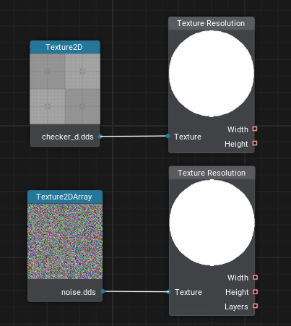Click the colorful noise texture thumbnail
This screenshot has width=291, height=326.
65,241
